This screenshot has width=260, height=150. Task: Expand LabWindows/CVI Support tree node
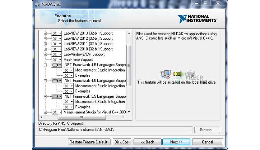point(45,54)
